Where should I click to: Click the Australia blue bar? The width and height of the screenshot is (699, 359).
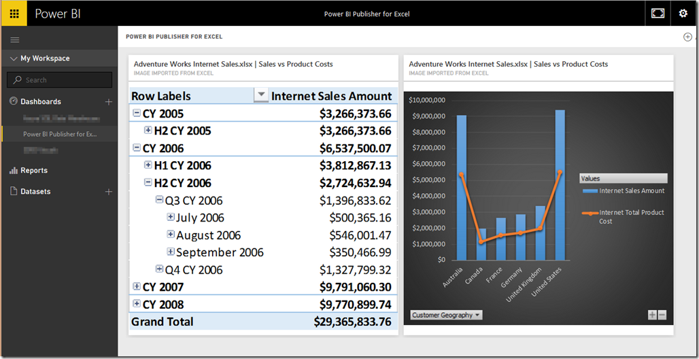[x=462, y=188]
